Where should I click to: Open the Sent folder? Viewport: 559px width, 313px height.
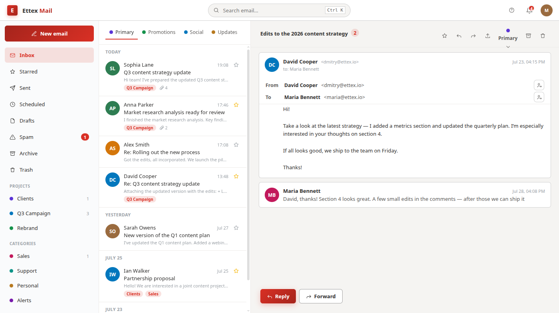(x=49, y=88)
